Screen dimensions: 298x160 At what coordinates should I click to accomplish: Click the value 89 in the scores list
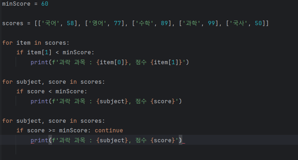click(x=164, y=23)
